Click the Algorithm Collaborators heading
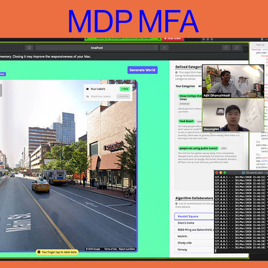This screenshot has width=268, height=268. point(194,198)
